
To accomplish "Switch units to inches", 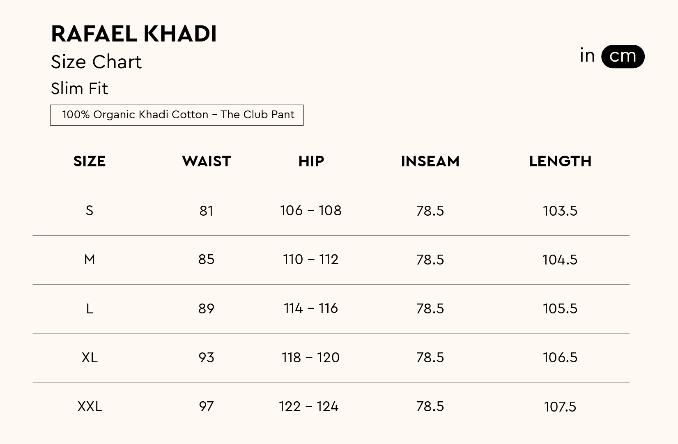I will 587,55.
